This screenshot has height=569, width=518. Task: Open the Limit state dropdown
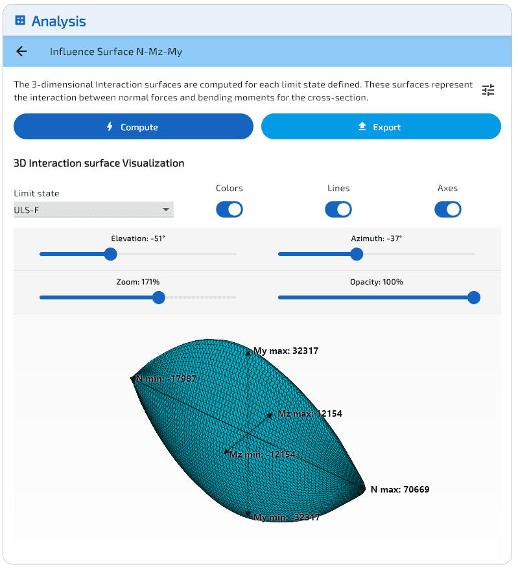pyautogui.click(x=93, y=210)
